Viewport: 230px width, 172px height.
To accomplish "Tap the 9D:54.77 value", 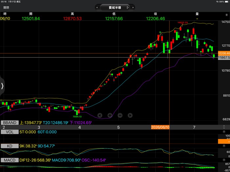I will click(46, 146).
